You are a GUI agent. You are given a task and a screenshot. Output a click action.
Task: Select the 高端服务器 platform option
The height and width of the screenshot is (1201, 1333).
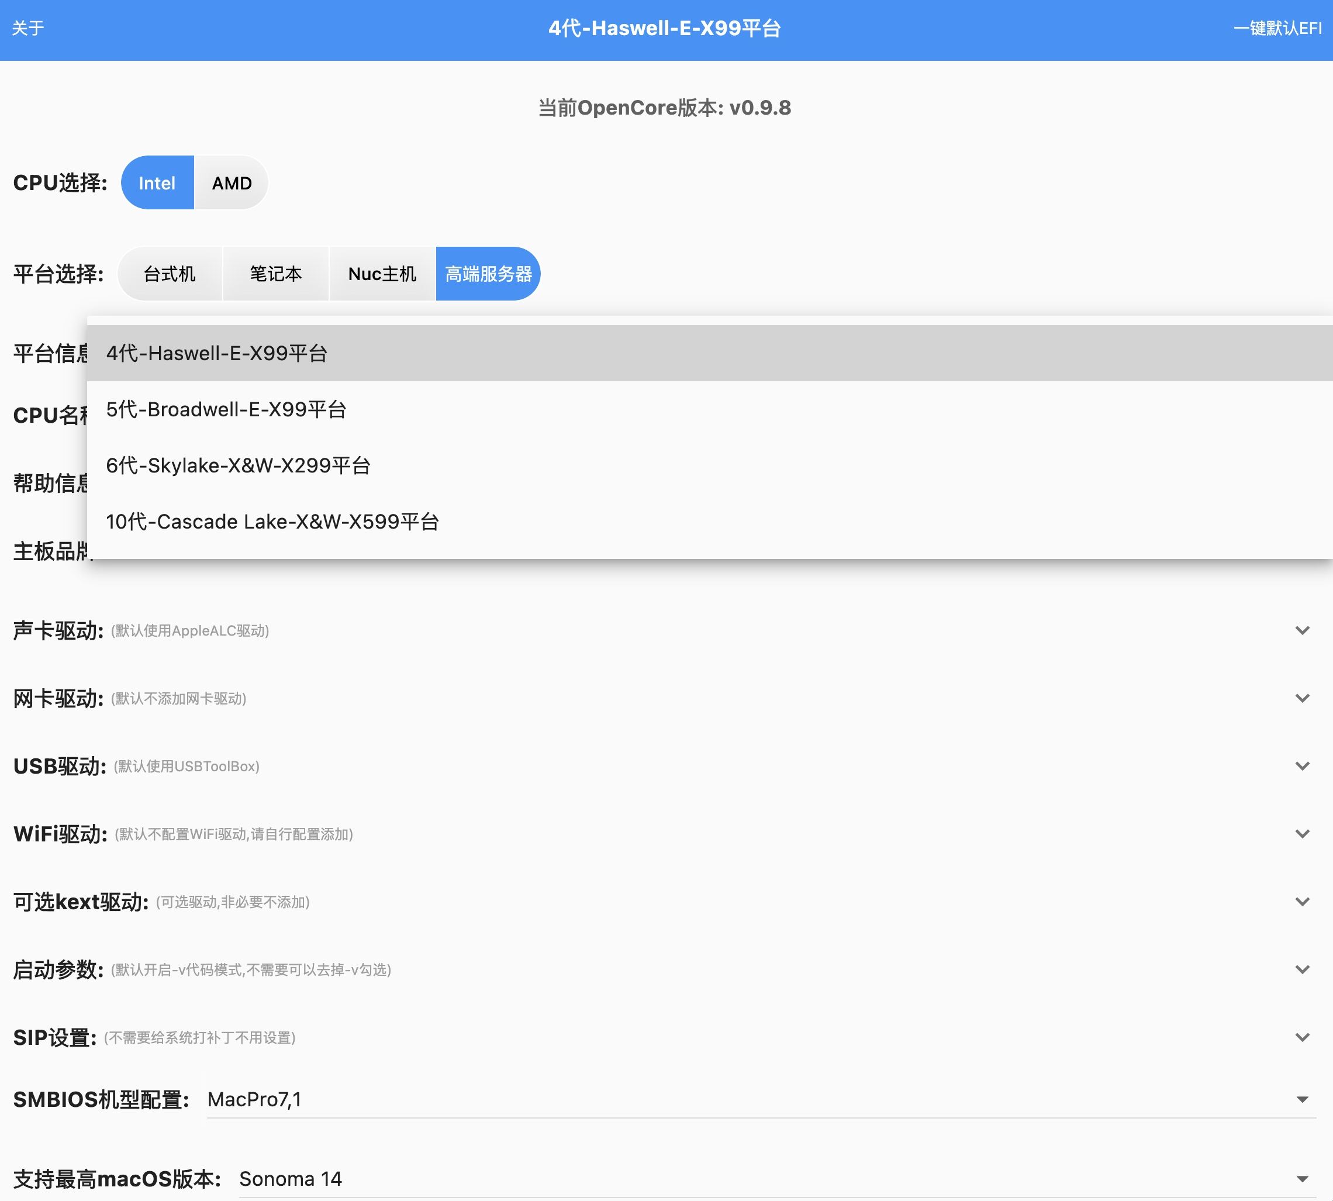coord(488,274)
